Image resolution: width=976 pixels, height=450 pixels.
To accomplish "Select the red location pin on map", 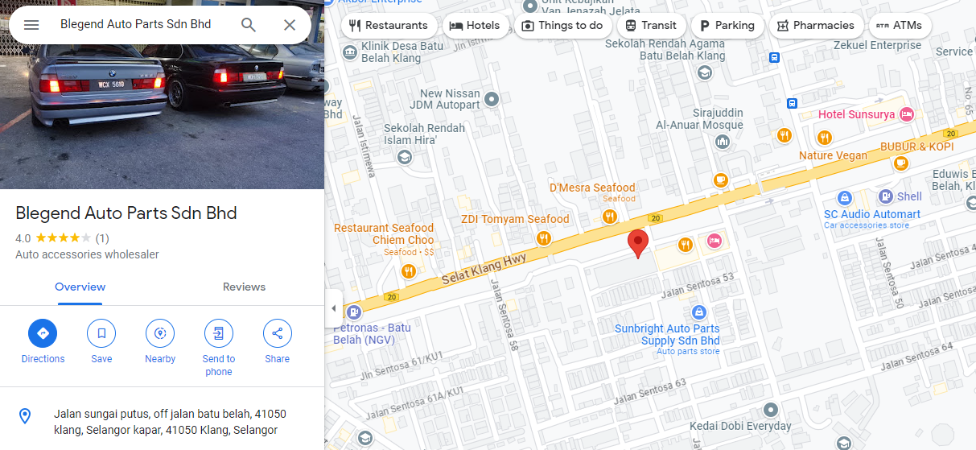I will pyautogui.click(x=638, y=243).
